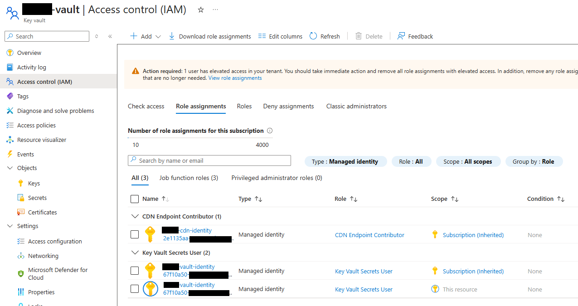Collapse the sidebar with double chevron icon
Image resolution: width=578 pixels, height=306 pixels.
(x=110, y=36)
